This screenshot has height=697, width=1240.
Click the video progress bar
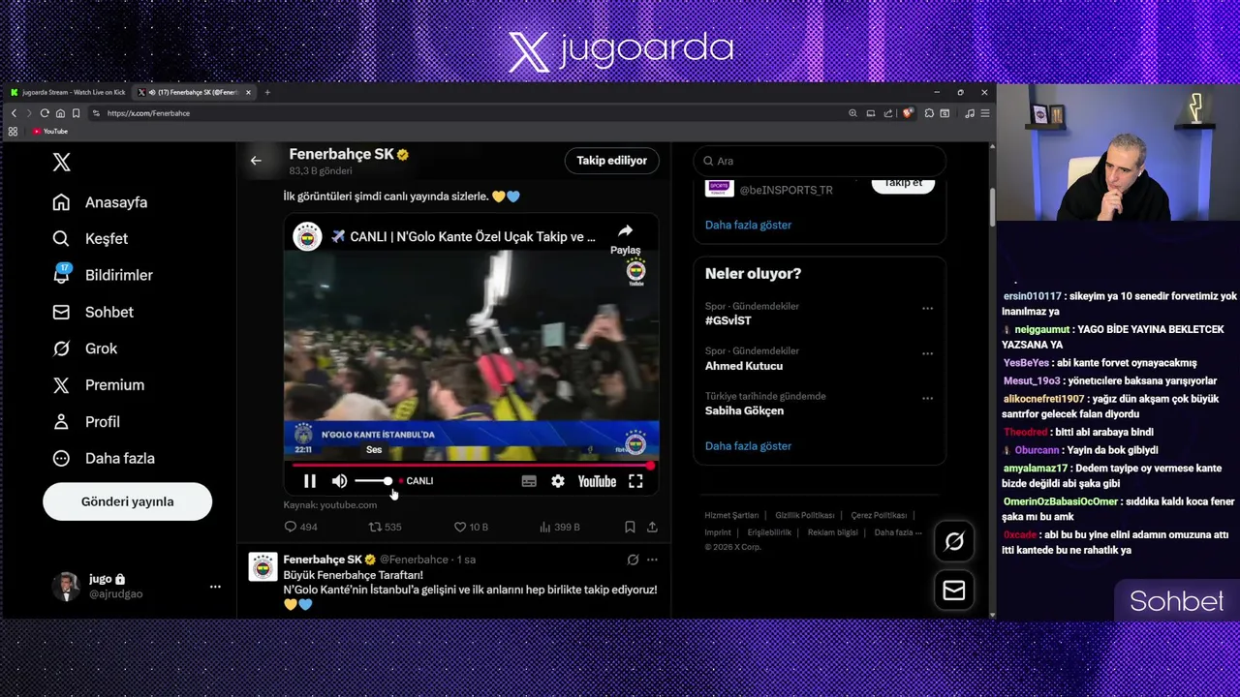coord(471,466)
